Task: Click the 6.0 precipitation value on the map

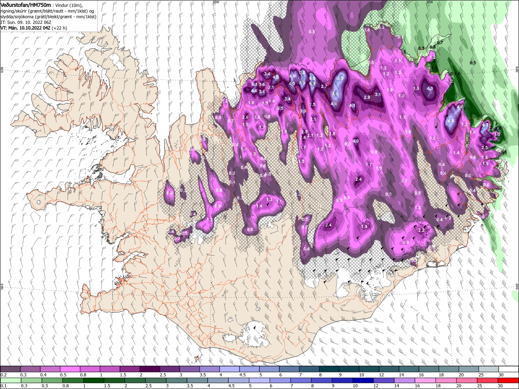Action: click(x=312, y=79)
